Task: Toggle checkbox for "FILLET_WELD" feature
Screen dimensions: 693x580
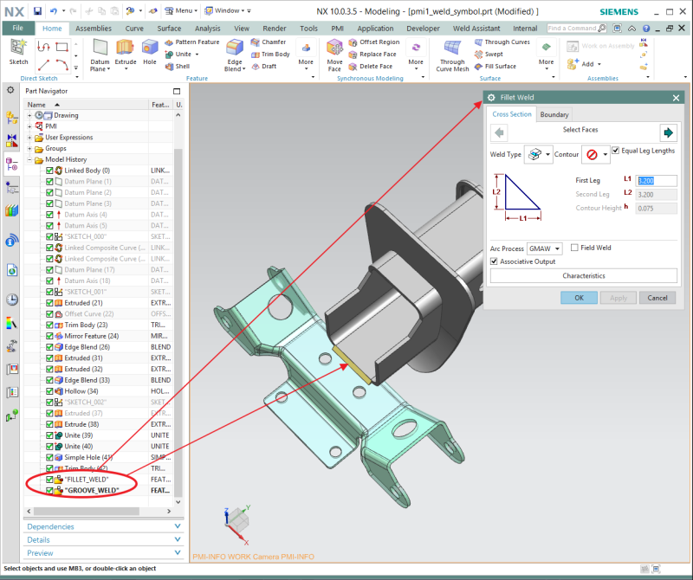Action: (x=49, y=480)
